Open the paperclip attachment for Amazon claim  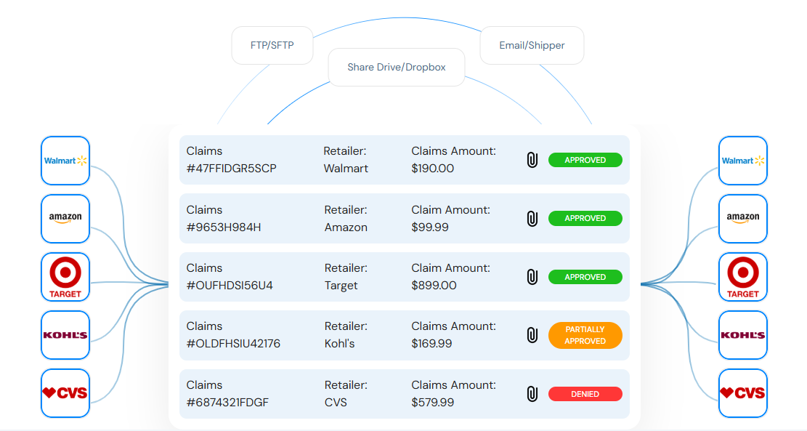tap(532, 218)
